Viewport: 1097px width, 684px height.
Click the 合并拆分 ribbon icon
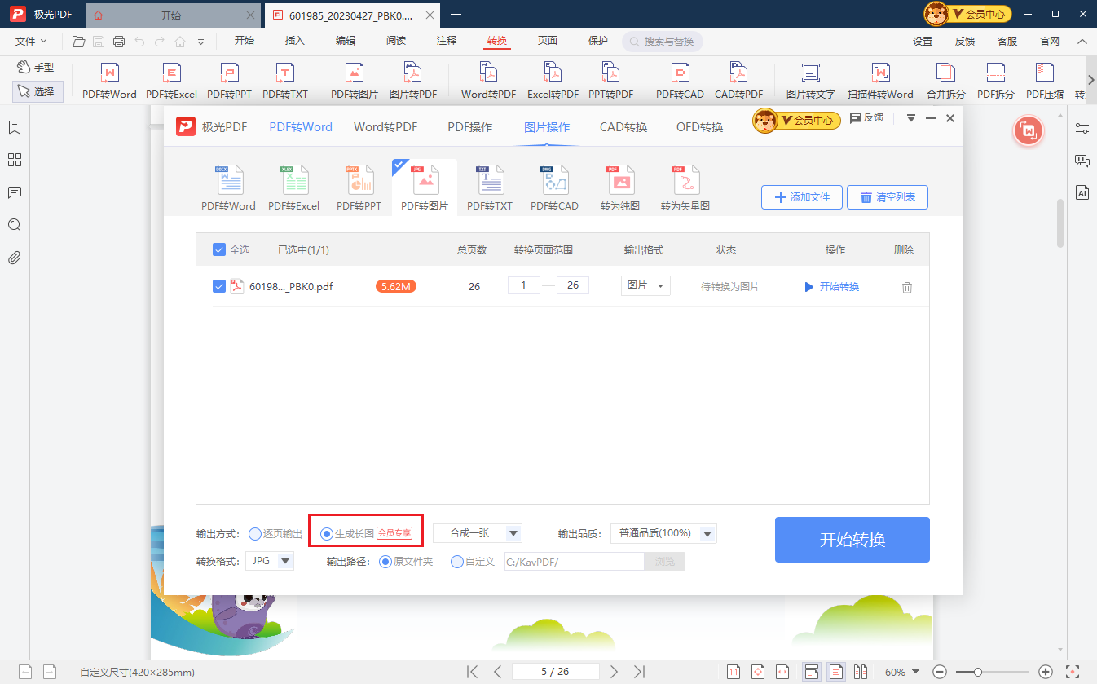pyautogui.click(x=945, y=82)
